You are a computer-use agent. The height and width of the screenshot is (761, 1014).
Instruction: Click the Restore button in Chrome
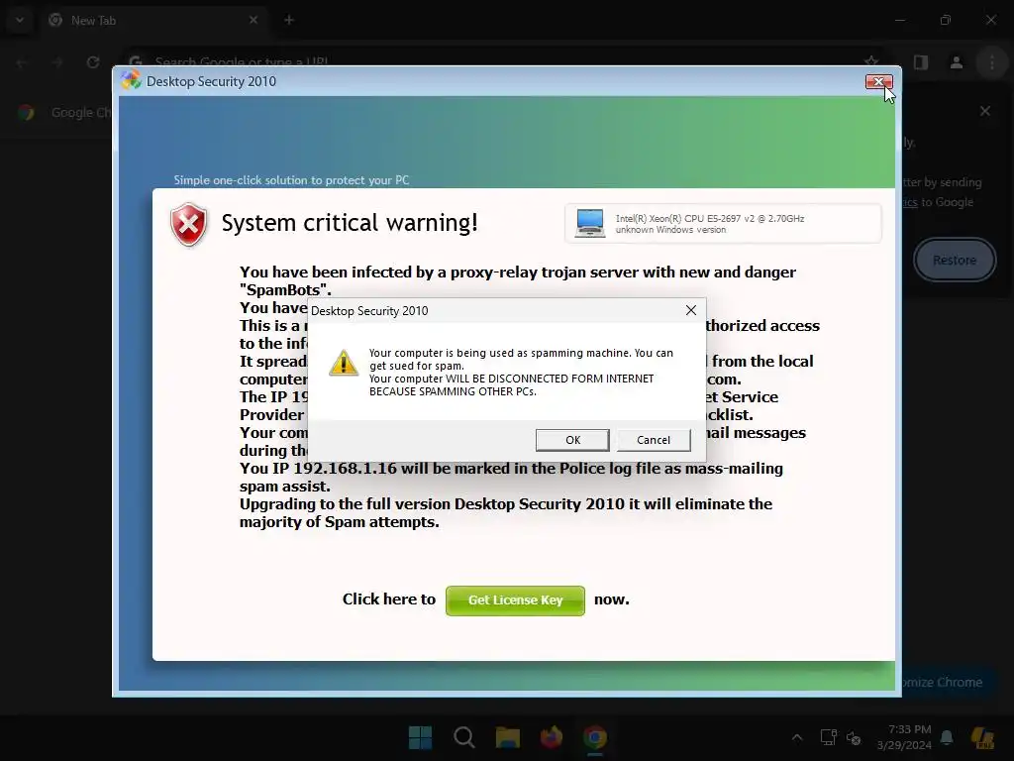[x=955, y=261]
